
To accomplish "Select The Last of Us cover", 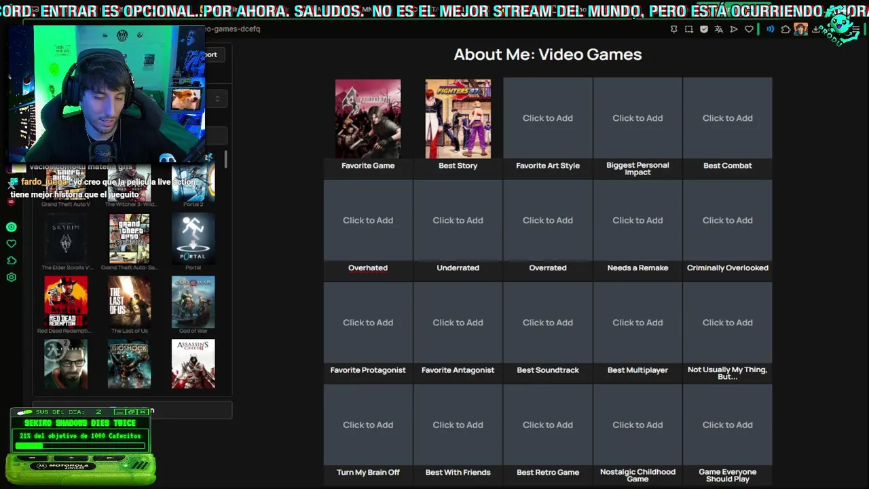I will 129,301.
